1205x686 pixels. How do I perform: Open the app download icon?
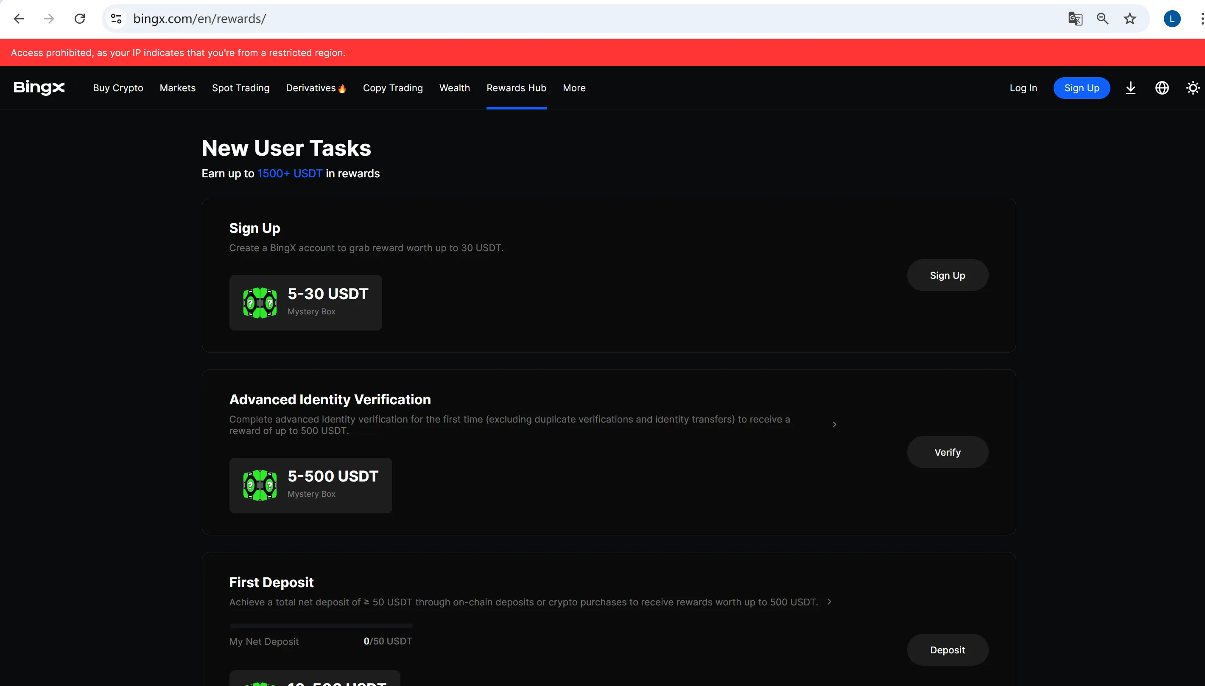[1131, 88]
